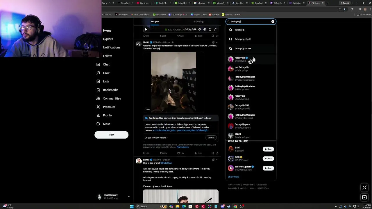
Task: Open the 'Find out more' link
Action: pos(183,147)
